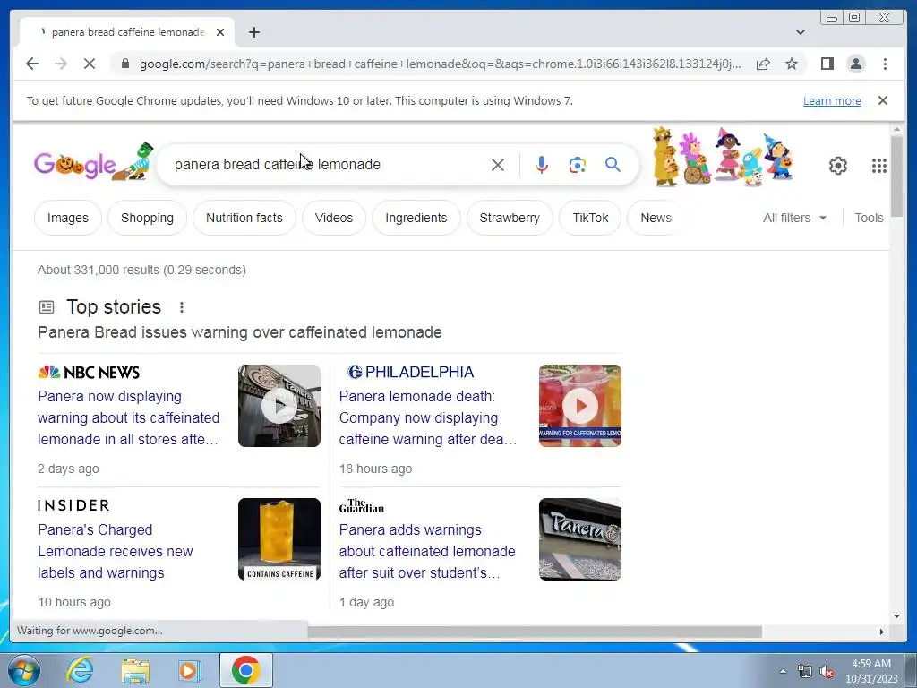Click the horizontal scrollbar thumb

click(535, 632)
